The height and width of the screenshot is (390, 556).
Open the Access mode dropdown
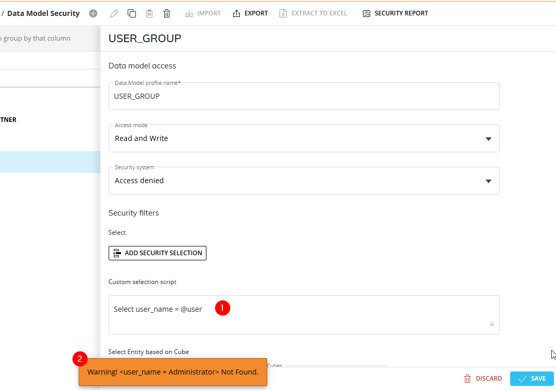pyautogui.click(x=304, y=138)
